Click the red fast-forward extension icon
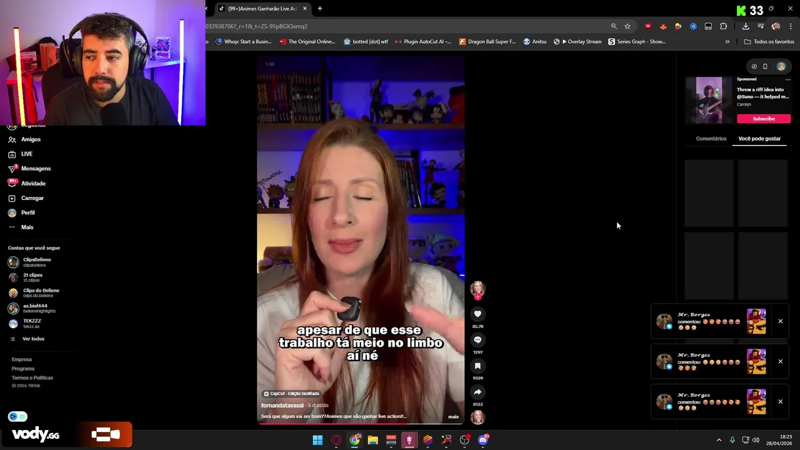The image size is (800, 450). [x=648, y=26]
